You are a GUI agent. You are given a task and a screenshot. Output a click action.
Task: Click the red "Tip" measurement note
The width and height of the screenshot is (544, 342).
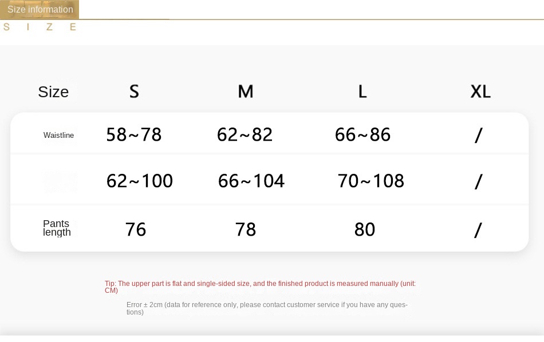pos(260,287)
